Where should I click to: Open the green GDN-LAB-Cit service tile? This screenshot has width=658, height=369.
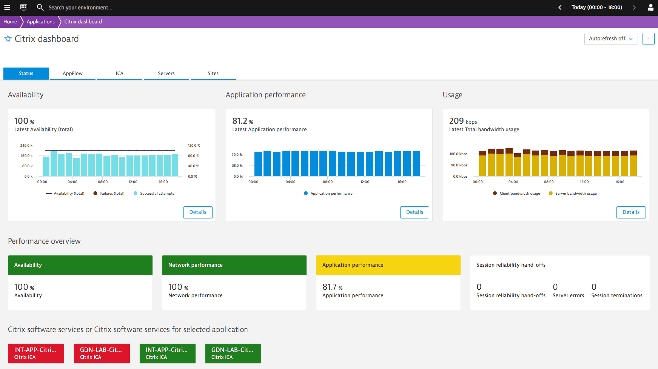(233, 354)
